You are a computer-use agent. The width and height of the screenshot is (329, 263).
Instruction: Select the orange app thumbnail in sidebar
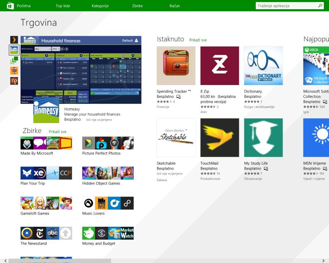point(14,71)
